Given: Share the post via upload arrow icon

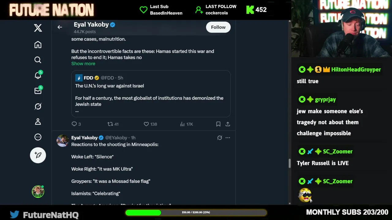Looking at the screenshot, I should 228,124.
